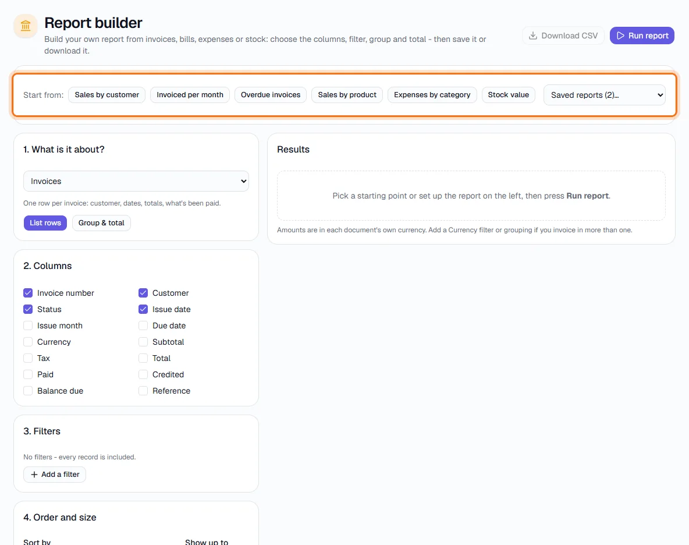
Task: Open the Saved reports (2) dropdown
Action: point(604,95)
